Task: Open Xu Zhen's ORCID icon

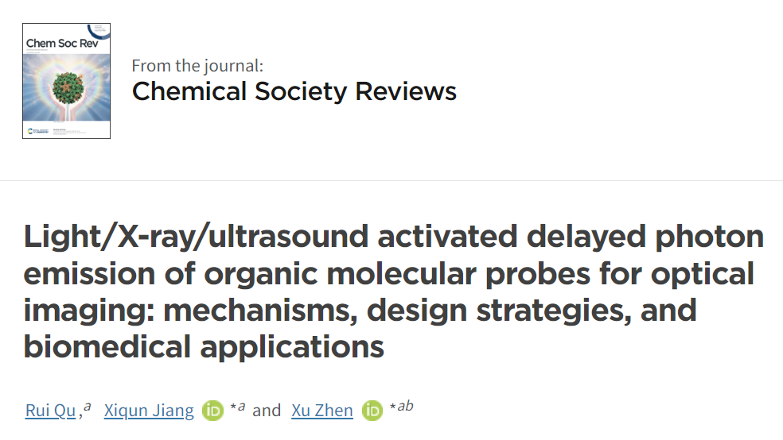Action: coord(372,411)
